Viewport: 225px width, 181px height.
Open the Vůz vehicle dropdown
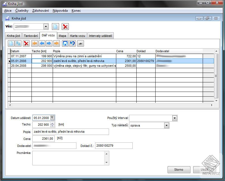click(x=46, y=27)
